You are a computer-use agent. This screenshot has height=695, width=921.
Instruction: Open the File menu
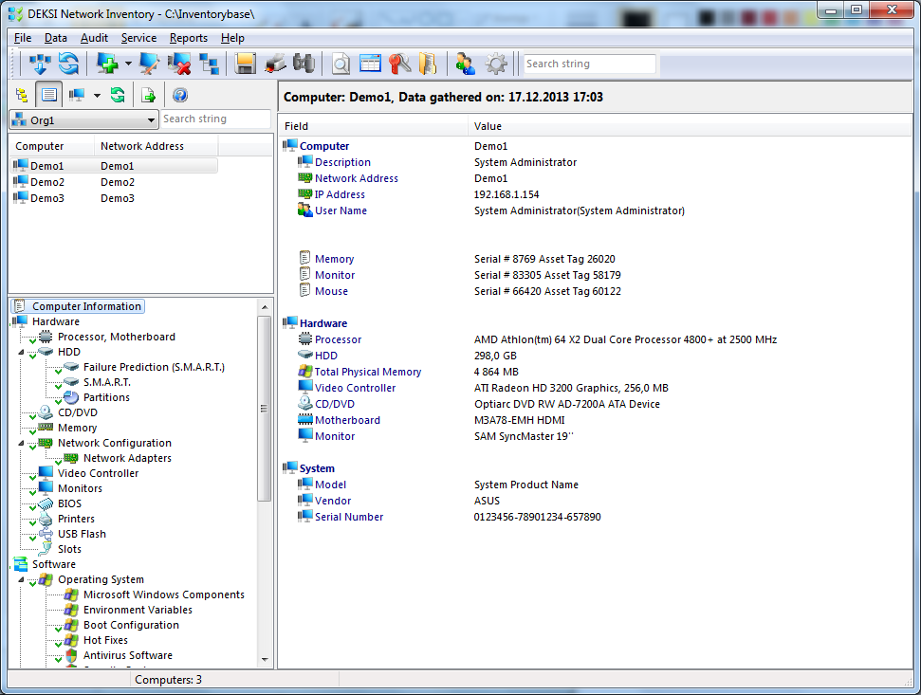click(x=23, y=38)
